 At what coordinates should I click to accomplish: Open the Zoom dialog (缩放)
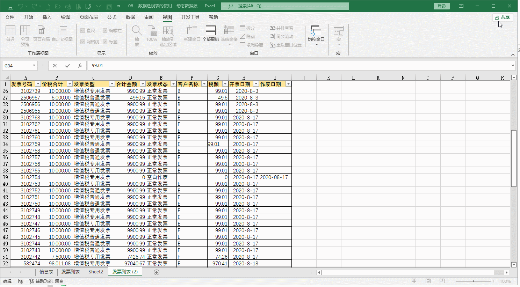point(137,36)
